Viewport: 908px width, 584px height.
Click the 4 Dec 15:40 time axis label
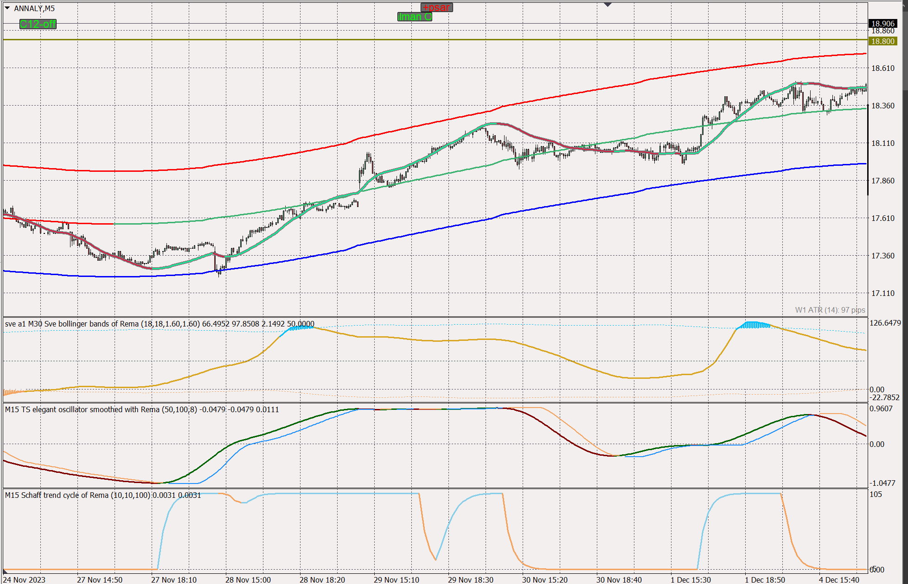point(838,580)
